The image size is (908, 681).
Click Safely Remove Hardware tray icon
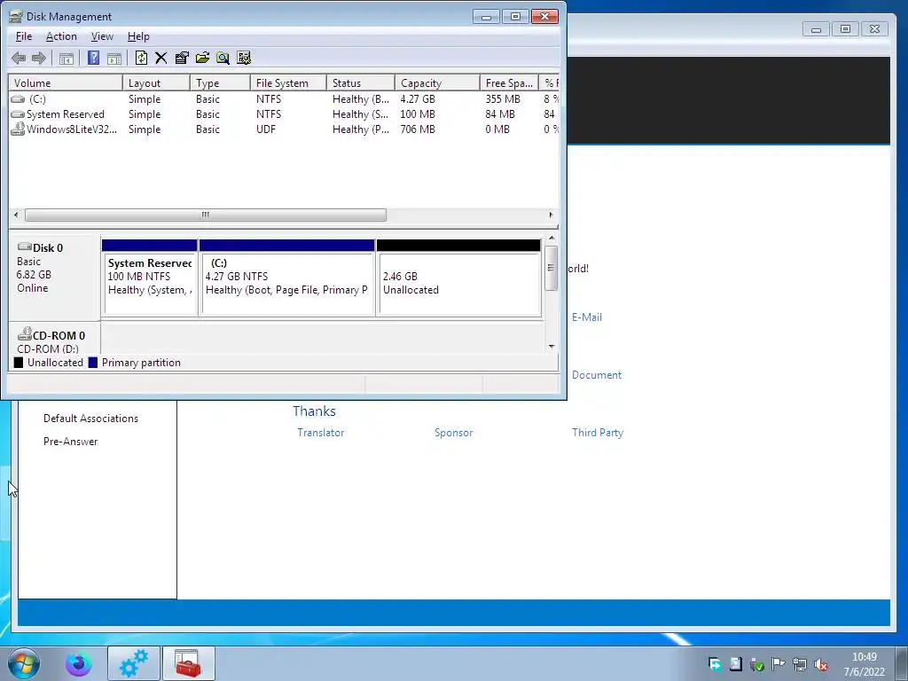757,664
